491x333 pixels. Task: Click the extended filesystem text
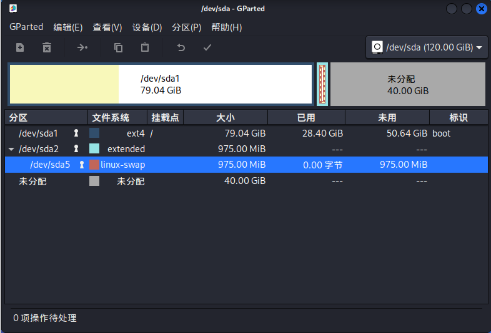click(126, 149)
